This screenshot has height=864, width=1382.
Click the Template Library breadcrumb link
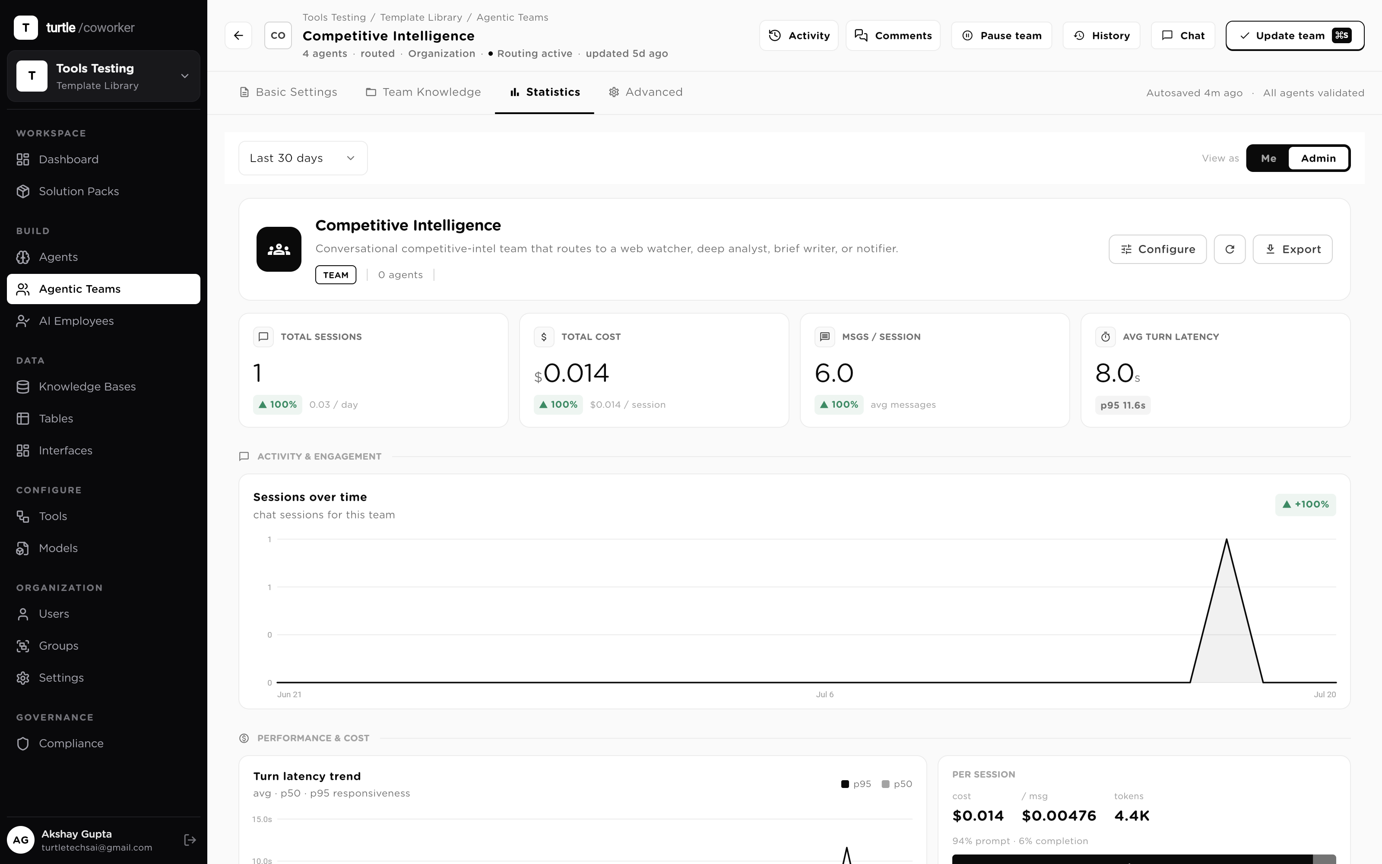422,18
